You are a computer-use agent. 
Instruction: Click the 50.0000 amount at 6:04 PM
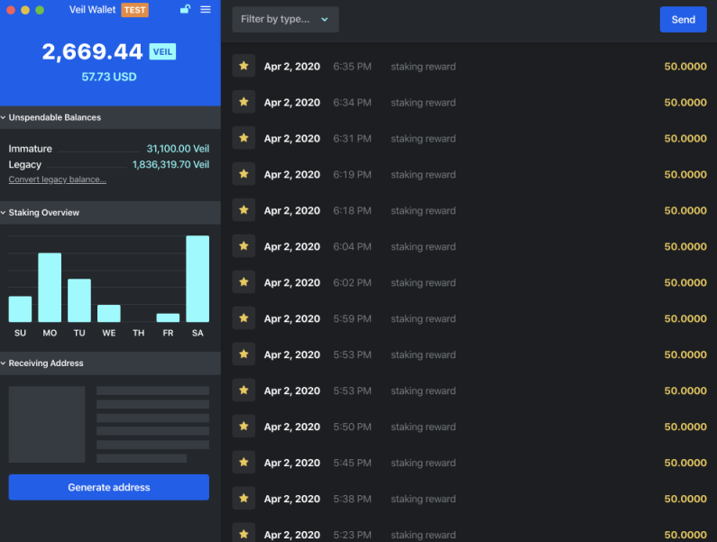tap(685, 246)
